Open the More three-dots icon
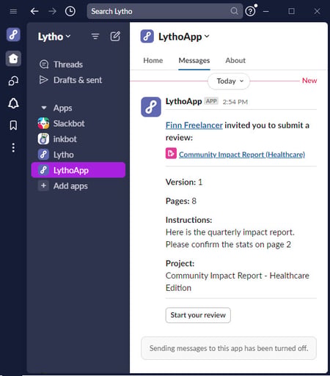The image size is (330, 376). tap(13, 147)
